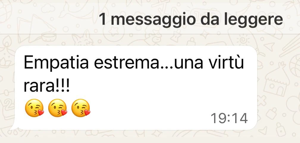Tap the 19:14 message timestamp

[229, 118]
